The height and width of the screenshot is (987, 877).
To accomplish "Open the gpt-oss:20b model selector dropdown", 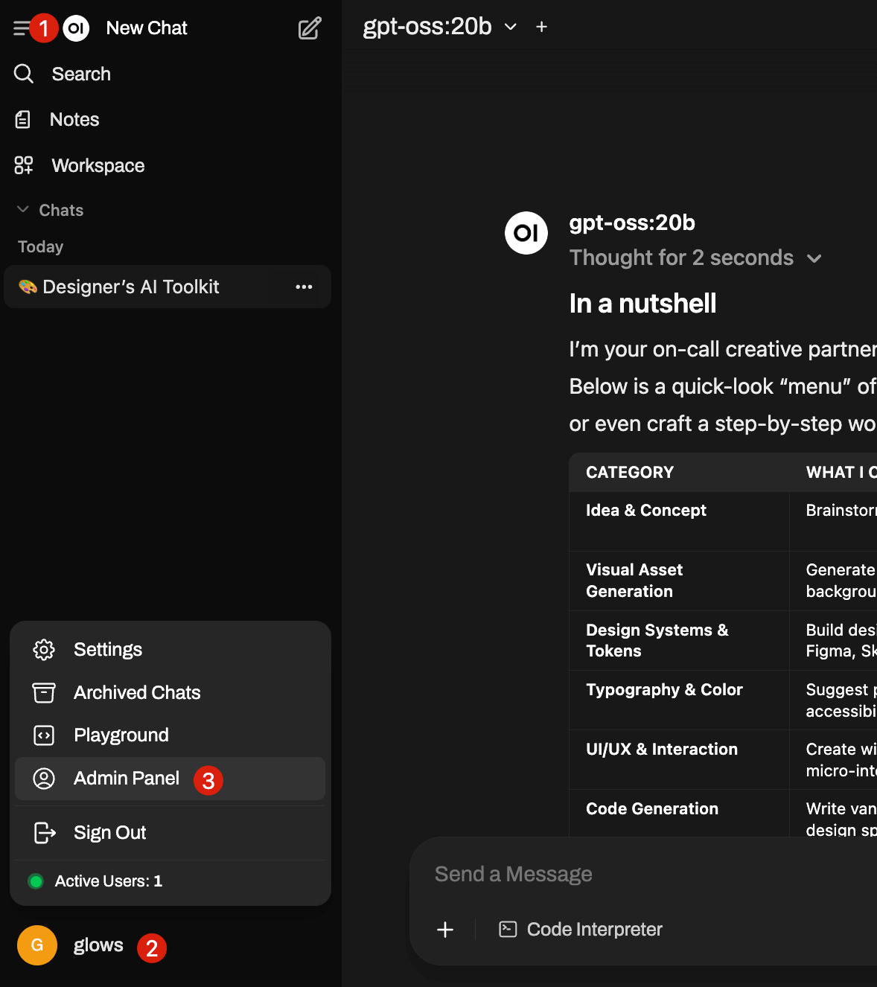I will pos(439,27).
